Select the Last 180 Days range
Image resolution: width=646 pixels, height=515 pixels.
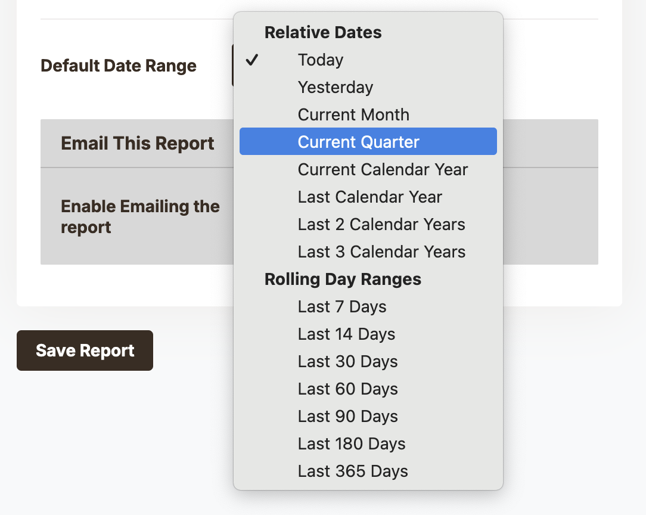352,444
